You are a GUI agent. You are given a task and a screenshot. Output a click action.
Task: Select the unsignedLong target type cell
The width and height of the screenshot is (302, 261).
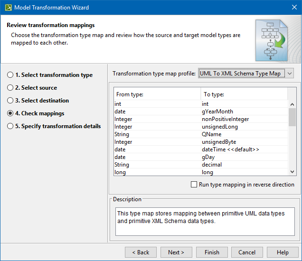245,127
